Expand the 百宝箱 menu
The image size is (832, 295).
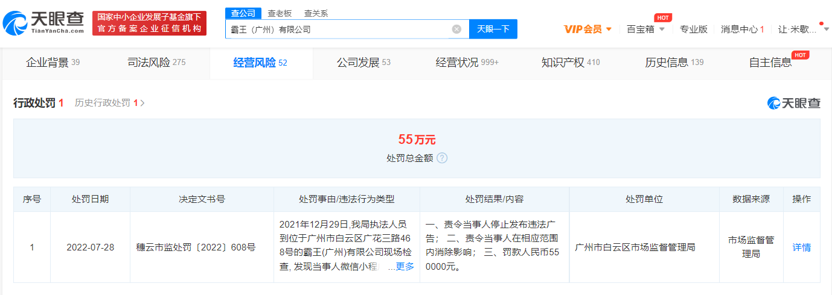645,29
